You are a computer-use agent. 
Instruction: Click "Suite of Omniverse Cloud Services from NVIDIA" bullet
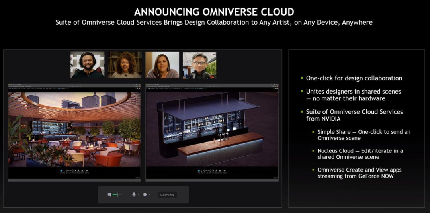point(354,115)
